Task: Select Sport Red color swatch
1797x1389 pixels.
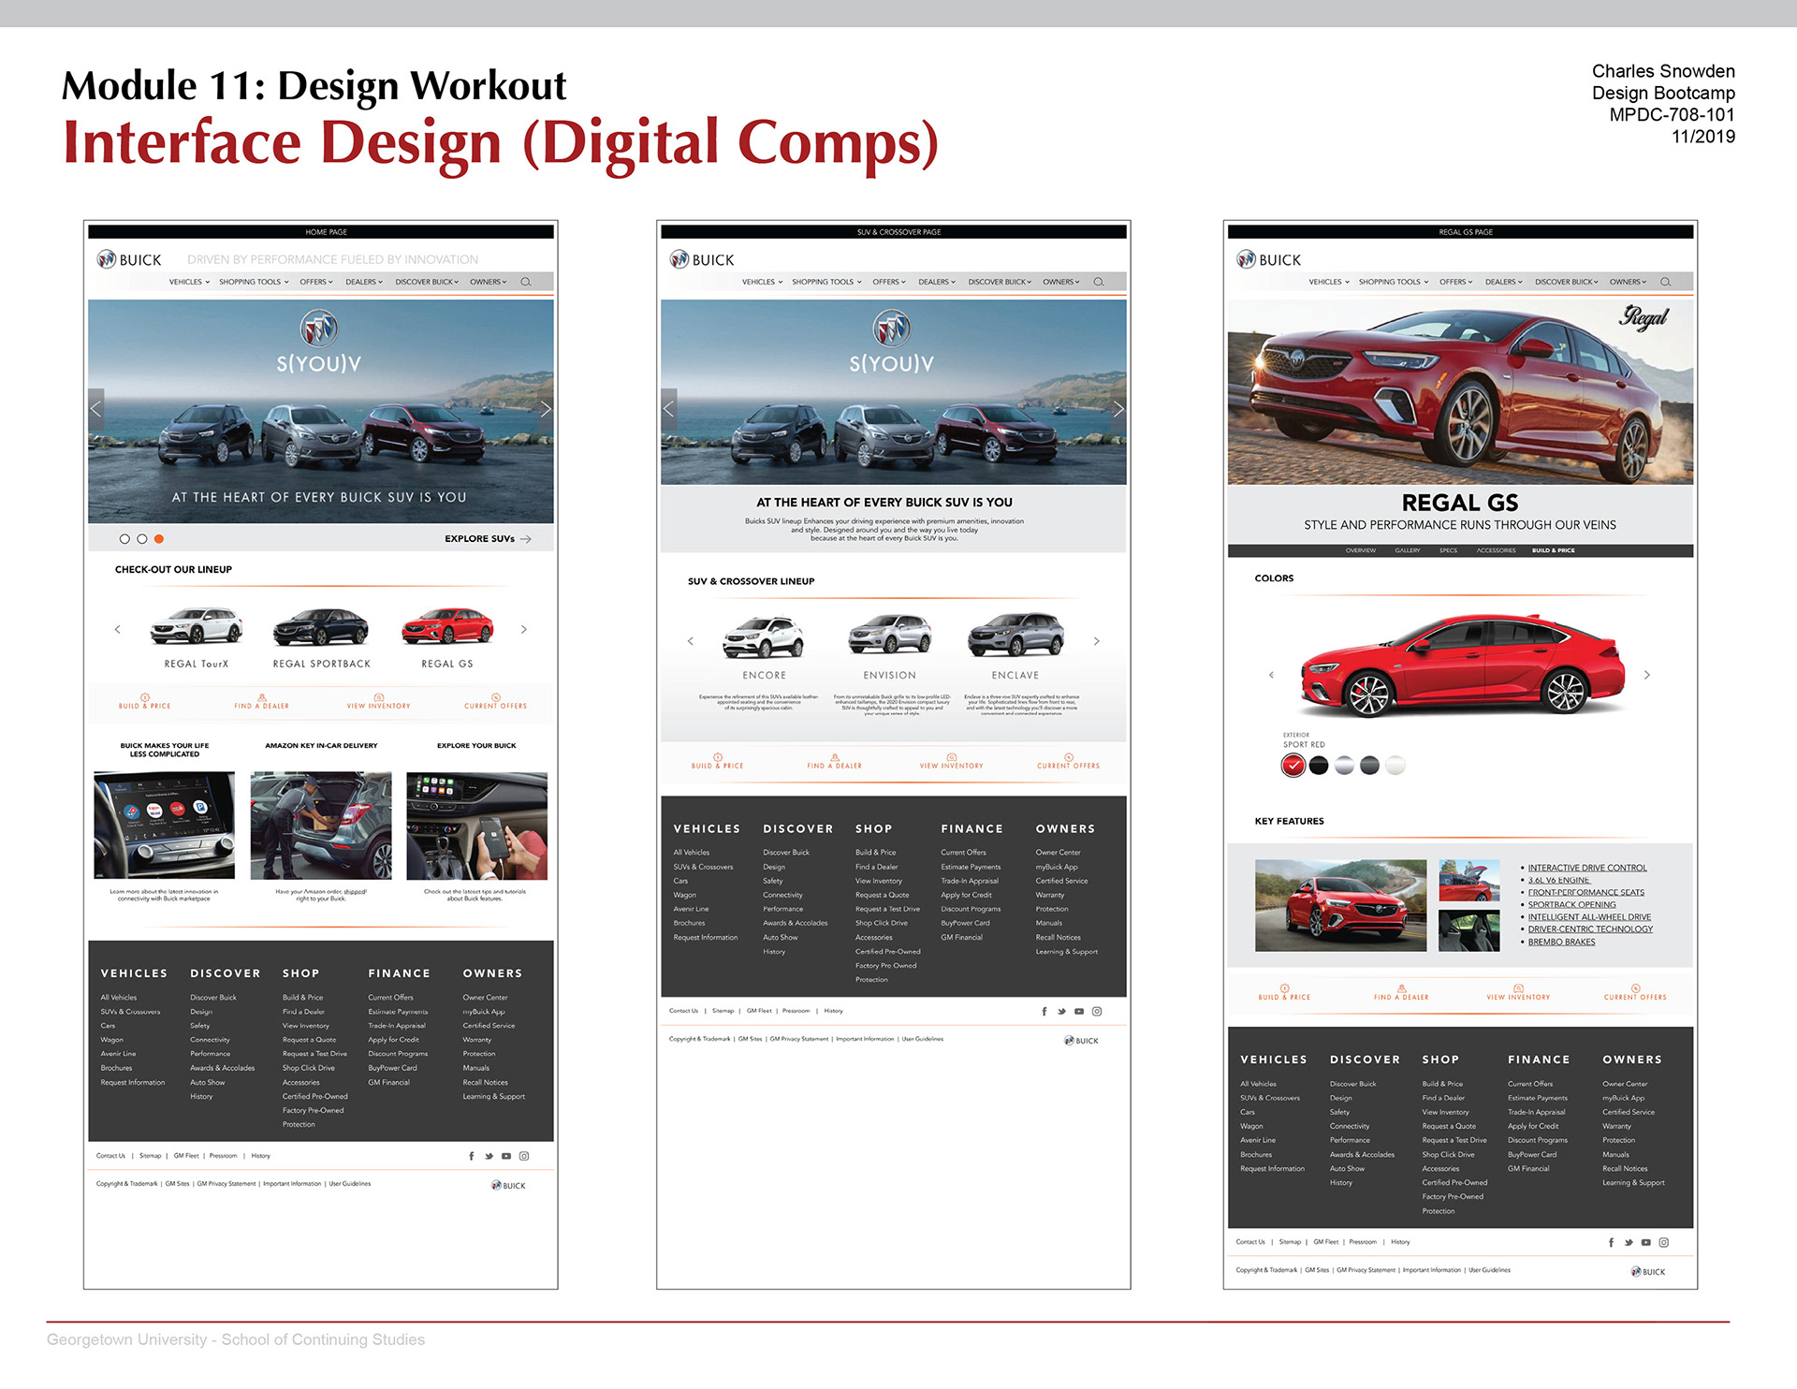Action: click(1293, 766)
